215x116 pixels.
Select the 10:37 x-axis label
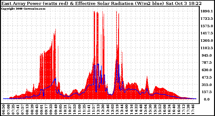point(70,109)
